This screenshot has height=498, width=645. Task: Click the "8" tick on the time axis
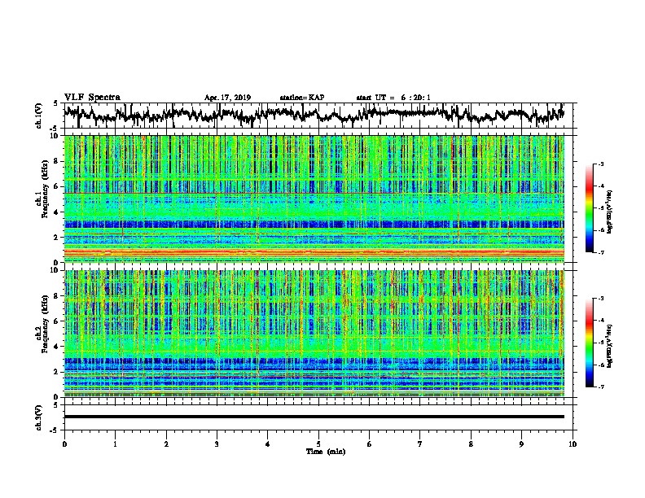(x=471, y=444)
